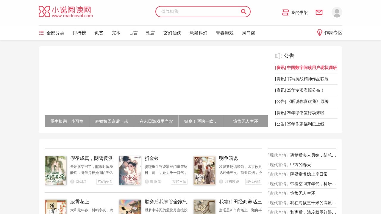Viewport: 381px width, 214px height.
Task: Click the announcement speaker icon beside 公告
Action: pos(278,56)
